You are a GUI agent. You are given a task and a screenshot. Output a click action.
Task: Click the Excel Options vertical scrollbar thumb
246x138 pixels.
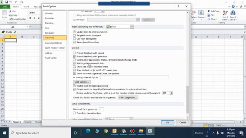pyautogui.click(x=188, y=100)
